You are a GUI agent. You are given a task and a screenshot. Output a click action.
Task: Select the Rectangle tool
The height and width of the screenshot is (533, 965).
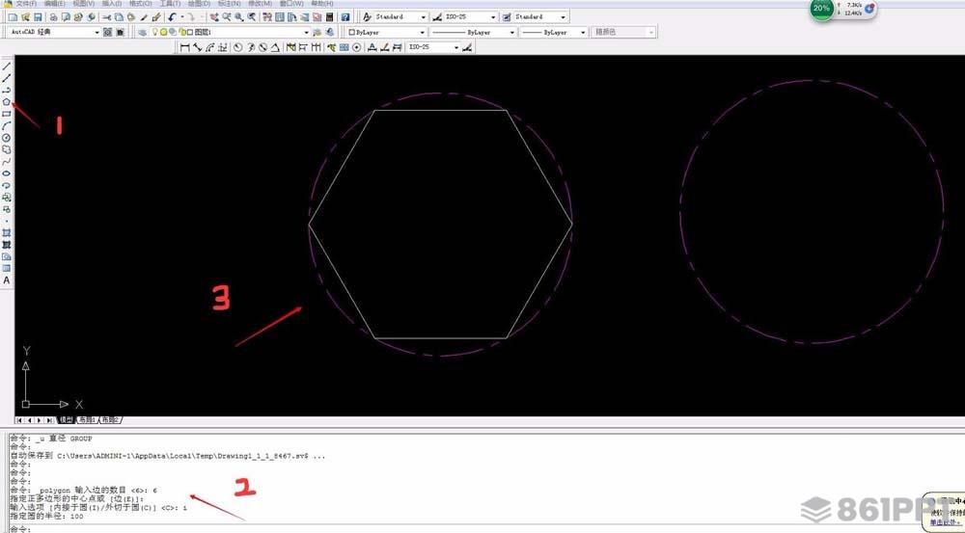(x=6, y=114)
